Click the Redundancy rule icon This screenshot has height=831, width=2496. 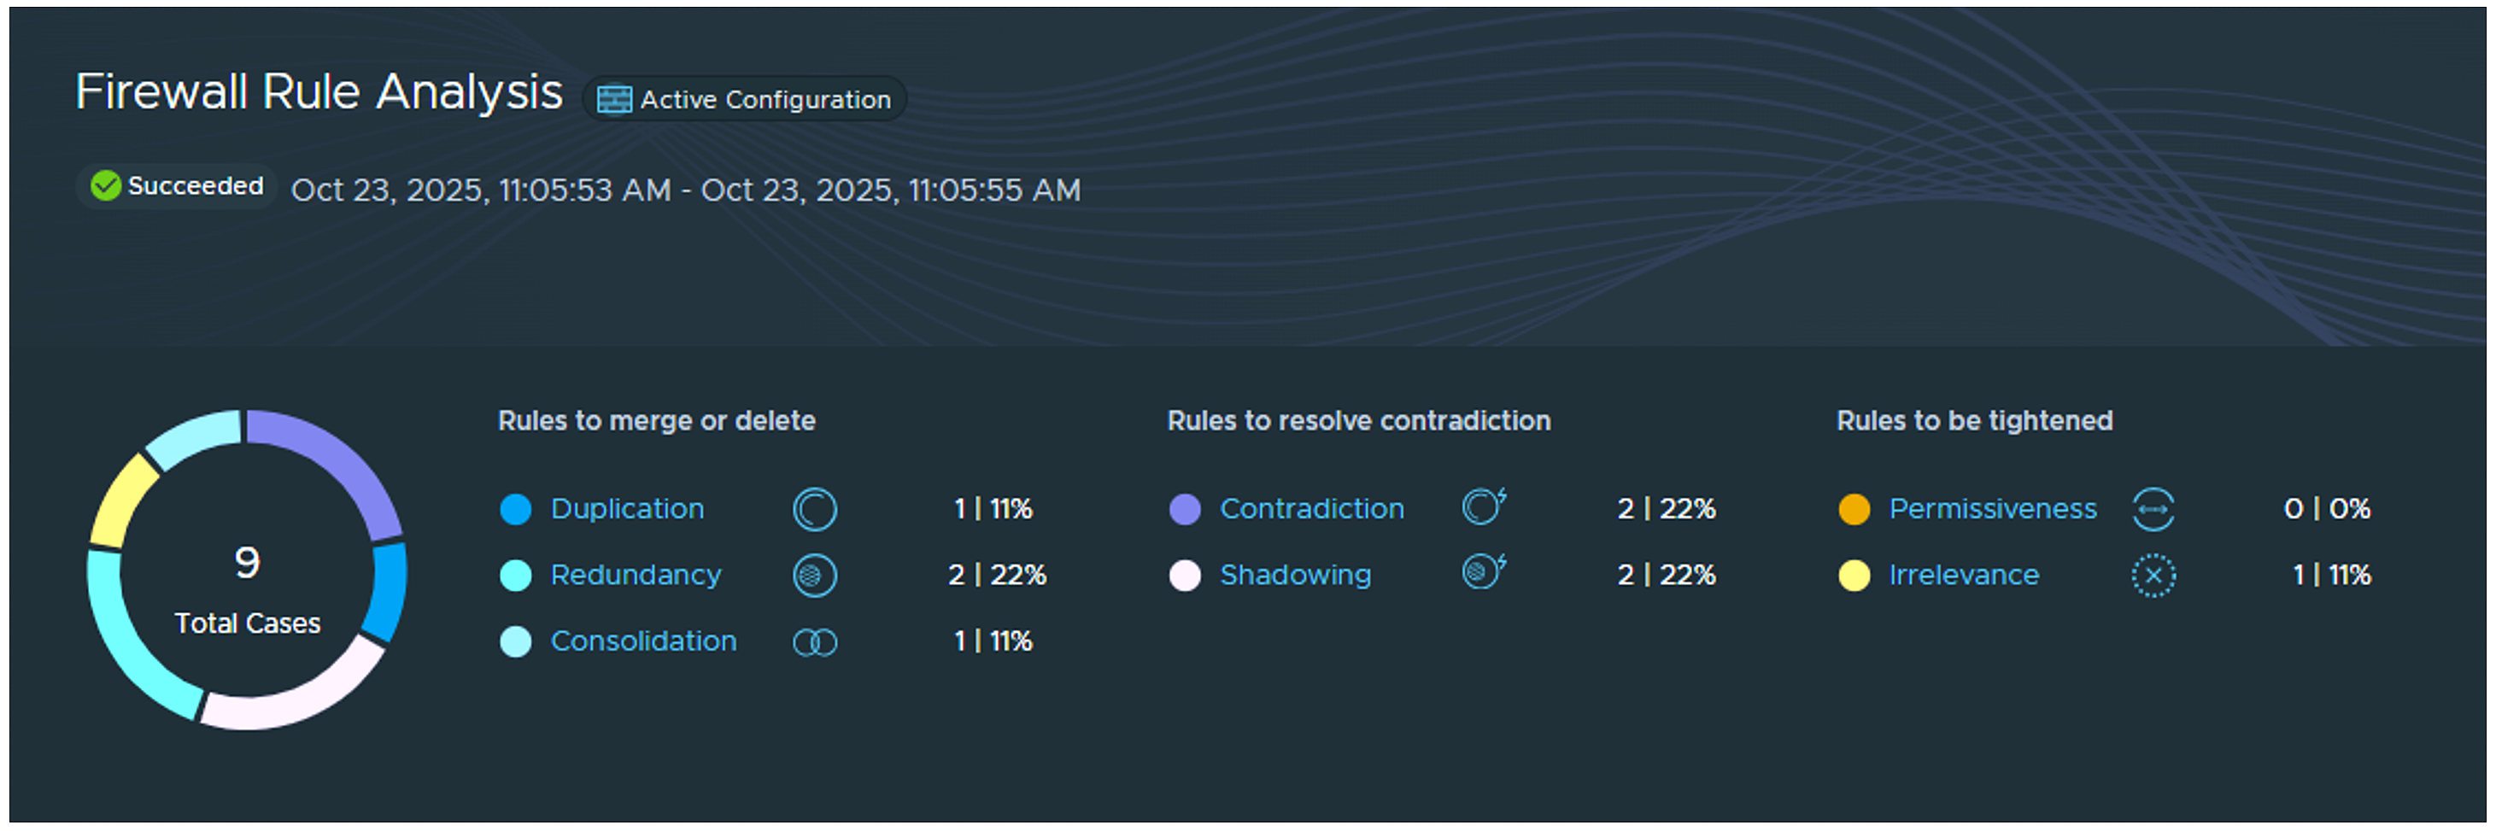tap(814, 576)
